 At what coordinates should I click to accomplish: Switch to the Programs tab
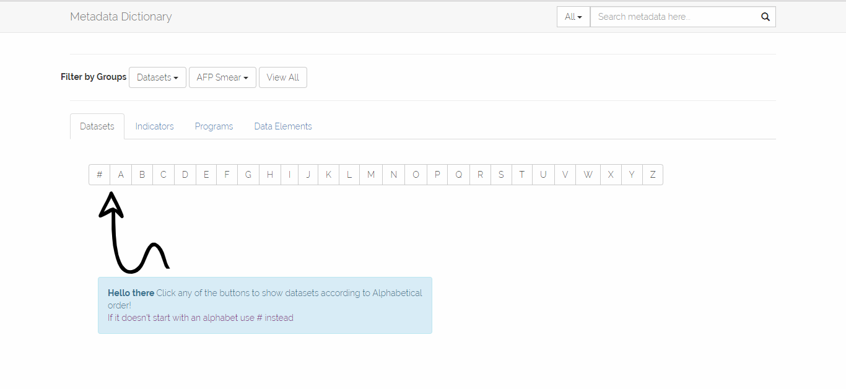pyautogui.click(x=214, y=126)
